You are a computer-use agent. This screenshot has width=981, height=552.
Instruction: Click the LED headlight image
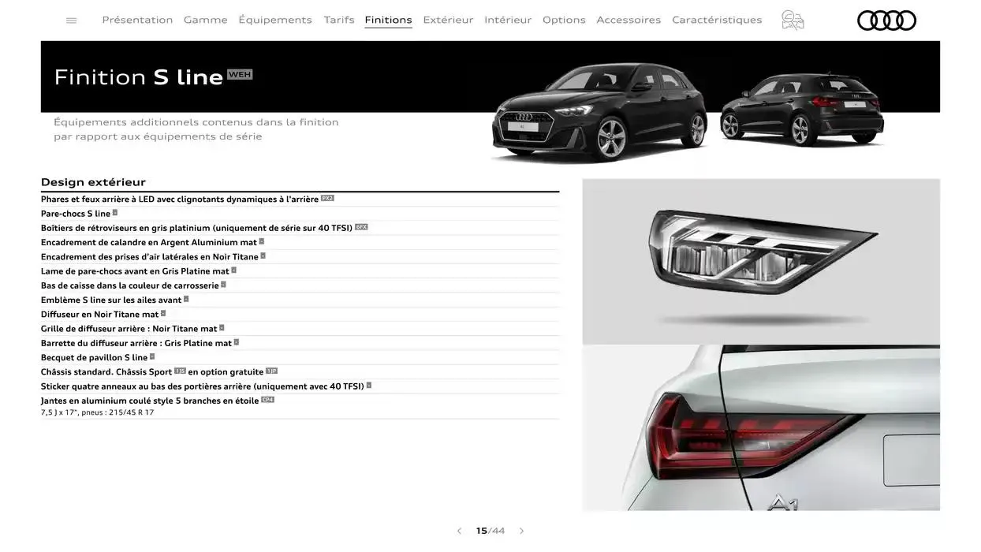(x=760, y=261)
